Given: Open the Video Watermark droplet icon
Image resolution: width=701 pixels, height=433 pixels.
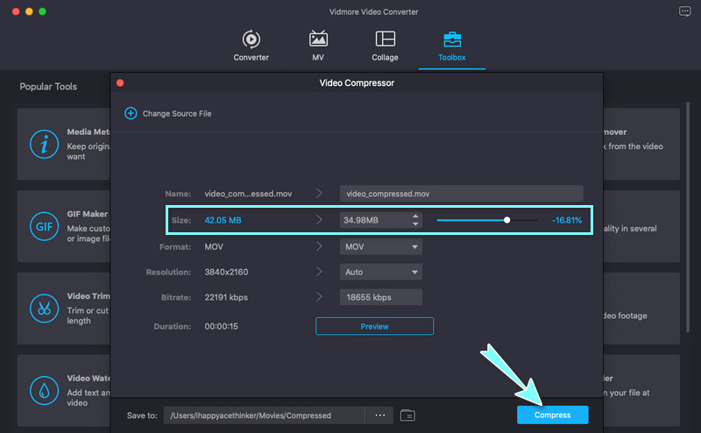Looking at the screenshot, I should point(43,389).
